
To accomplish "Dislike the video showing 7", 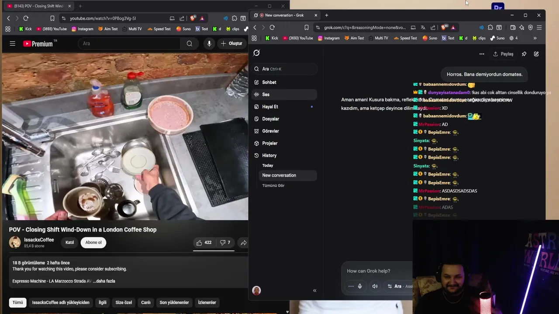I will point(225,242).
